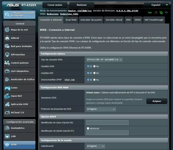Screen dimensions: 173x150
Task: Open the UPnP FAQ link
Action: click(x=69, y=80)
